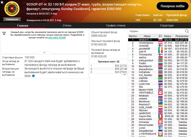This screenshot has width=191, height=137.
Task: Follow the веб-сайте SCOOP link
Action: 57,37
